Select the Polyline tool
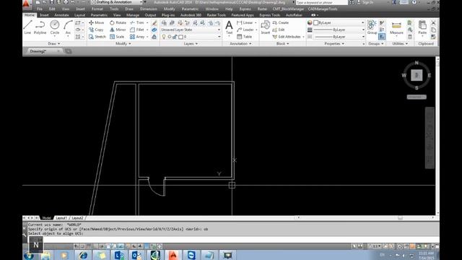 pyautogui.click(x=40, y=27)
